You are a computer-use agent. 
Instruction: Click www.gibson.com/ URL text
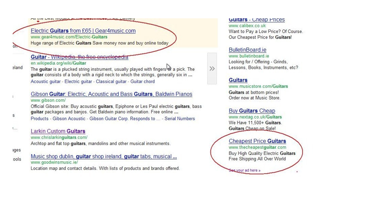coord(48,100)
